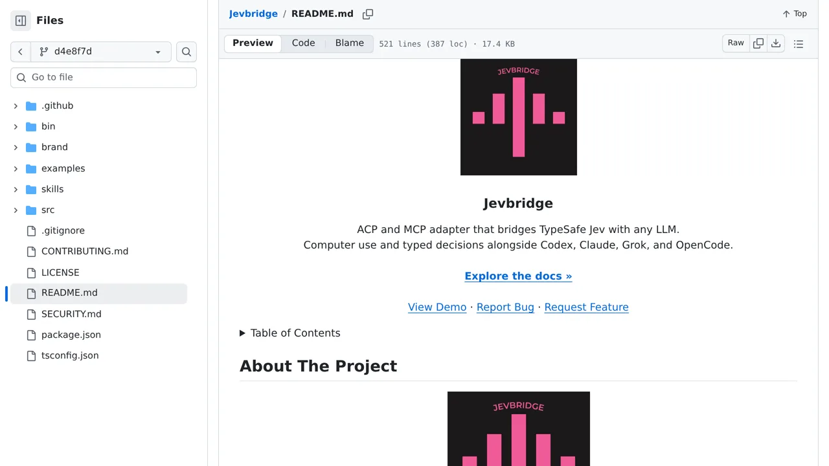
Task: Click the file search magnifier button
Action: coord(187,52)
